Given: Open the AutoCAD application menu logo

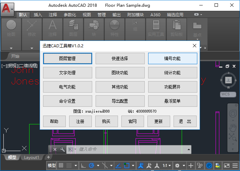Looking at the screenshot, I should 7,9.
